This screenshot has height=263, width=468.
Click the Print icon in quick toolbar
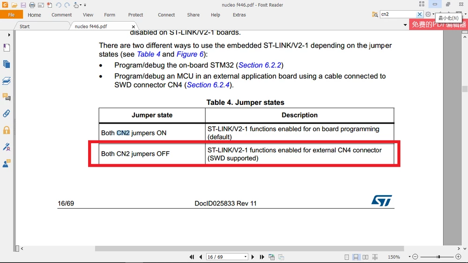[32, 5]
